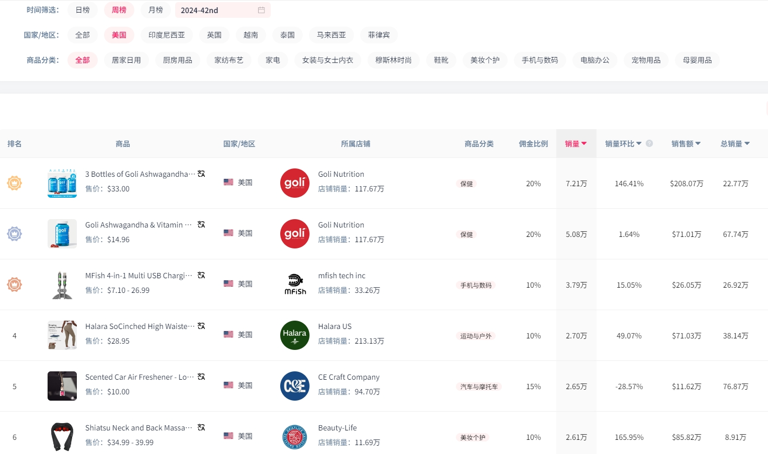Click the Scented Car Air Freshener thumbnail

[x=62, y=386]
